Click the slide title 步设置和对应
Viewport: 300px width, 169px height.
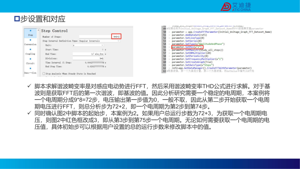coord(43,19)
